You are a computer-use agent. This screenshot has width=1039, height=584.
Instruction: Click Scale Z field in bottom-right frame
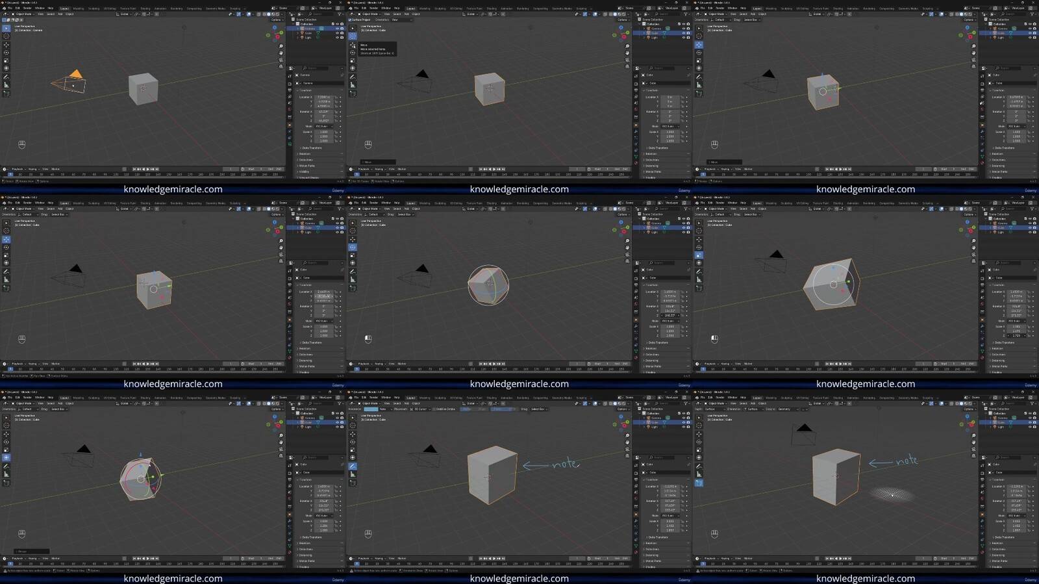(x=1017, y=530)
